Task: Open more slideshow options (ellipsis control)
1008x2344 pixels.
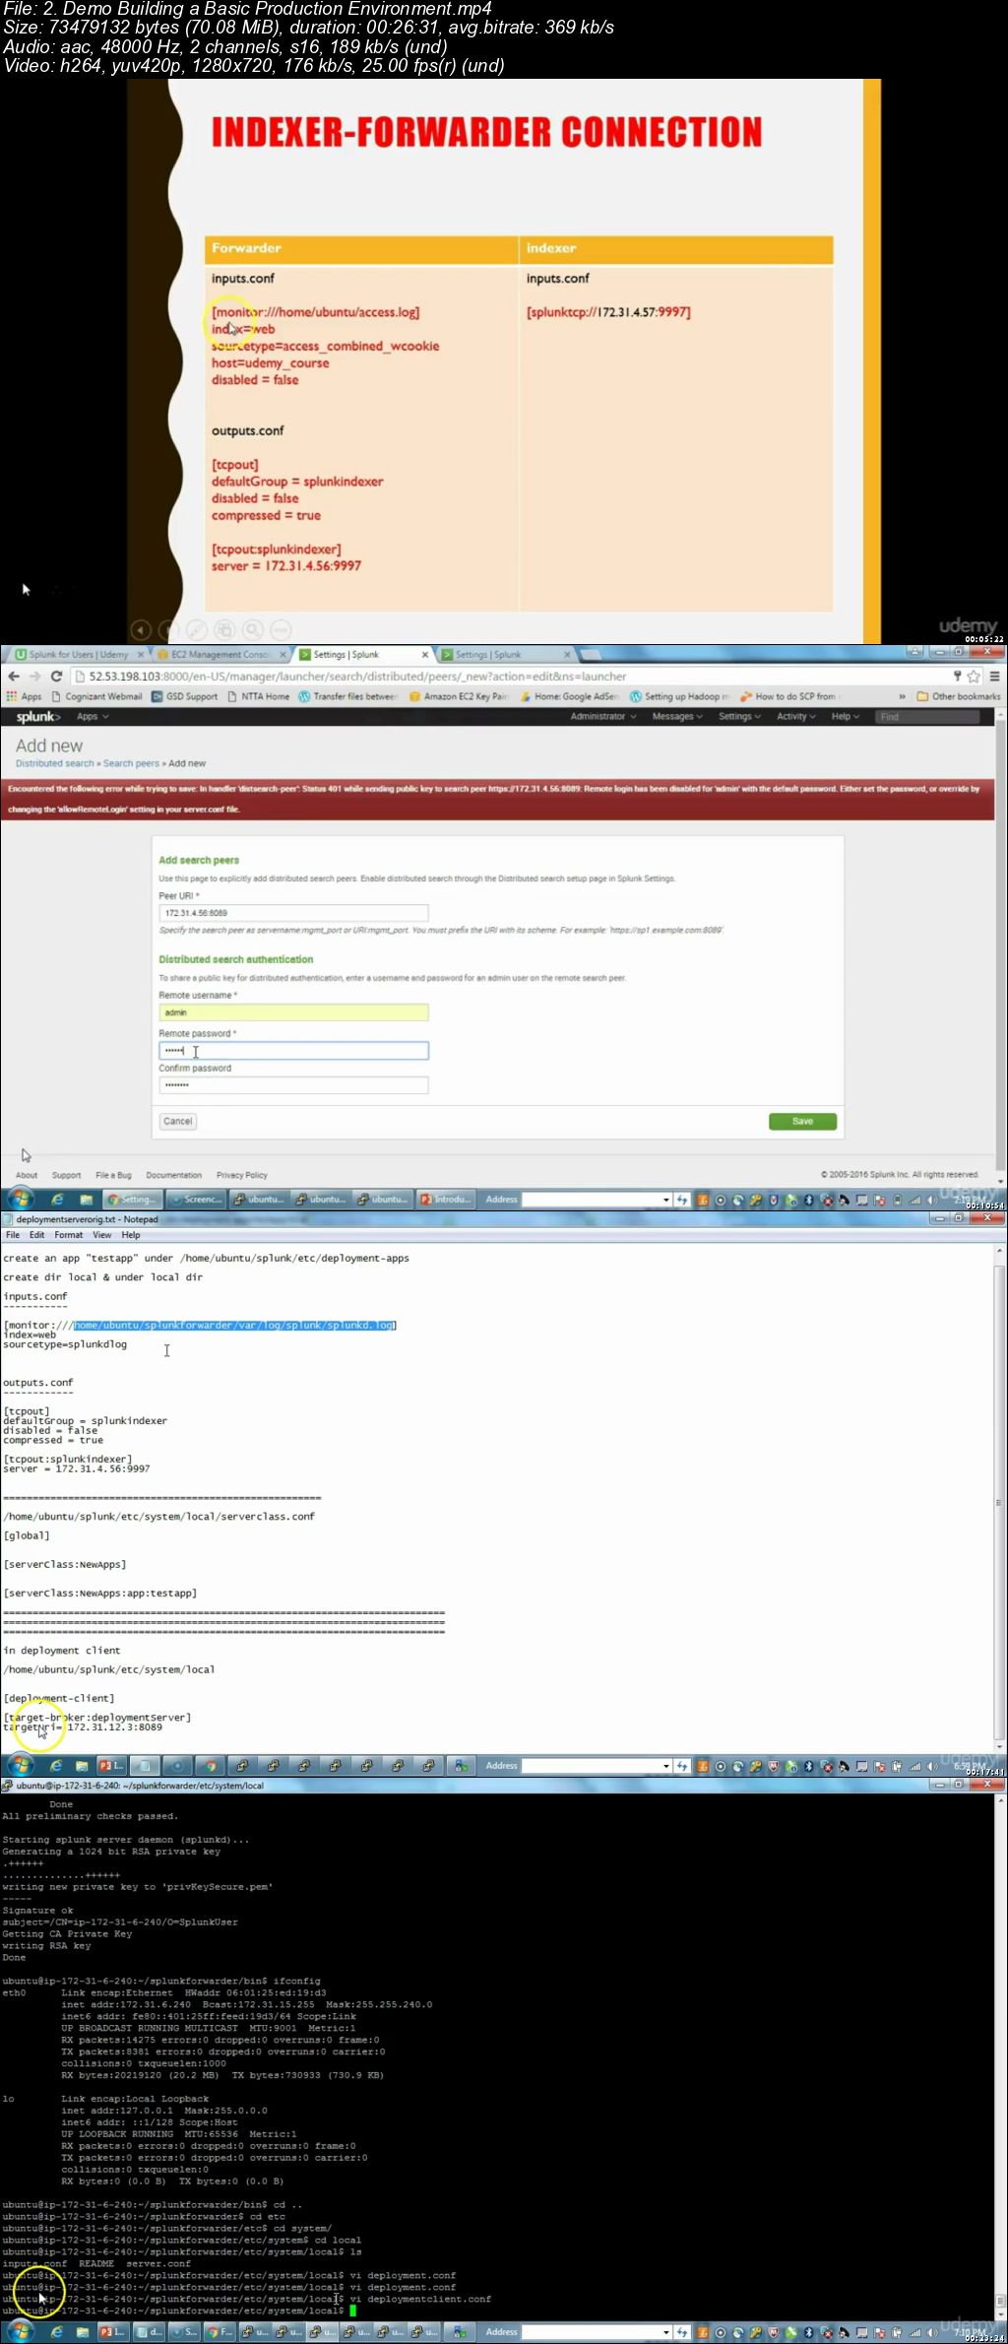Action: (281, 629)
